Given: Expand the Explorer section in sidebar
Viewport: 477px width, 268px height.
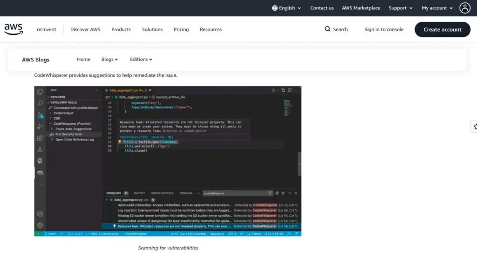Looking at the screenshot, I should click(48, 97).
